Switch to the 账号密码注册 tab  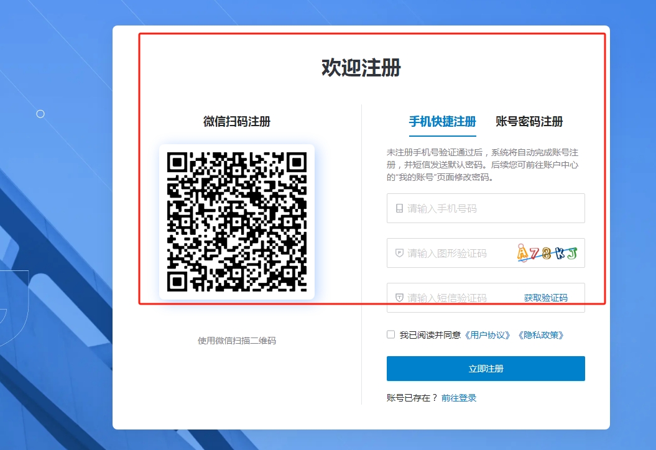[529, 122]
